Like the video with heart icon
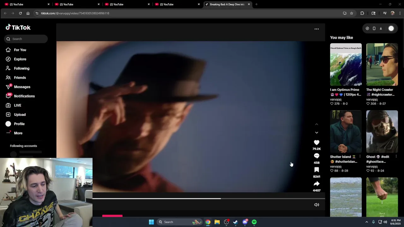This screenshot has height=227, width=404. pos(317,143)
